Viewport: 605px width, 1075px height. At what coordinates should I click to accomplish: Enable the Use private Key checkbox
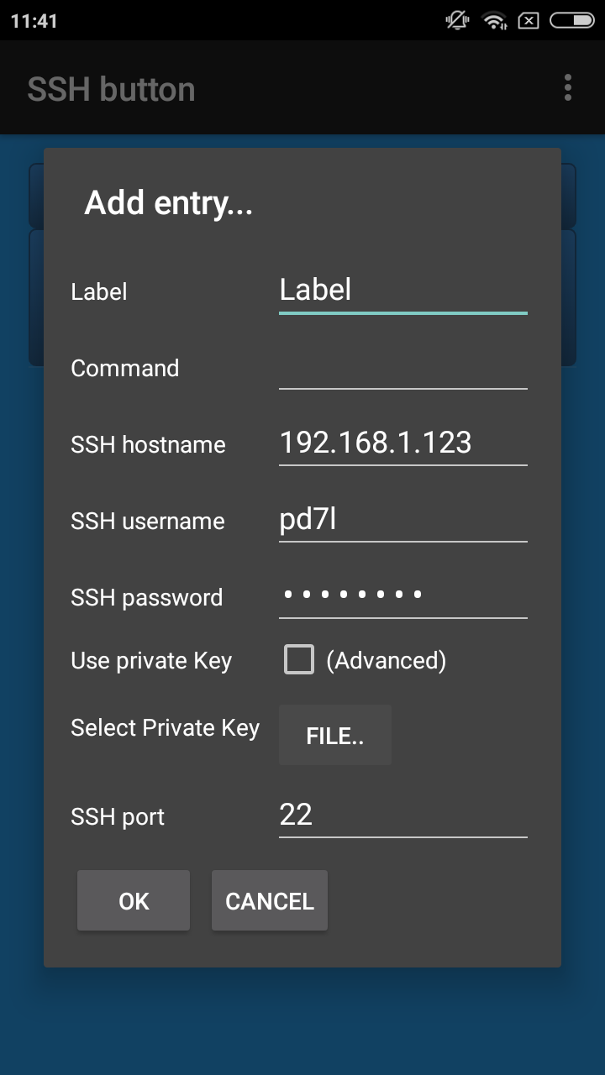(298, 660)
